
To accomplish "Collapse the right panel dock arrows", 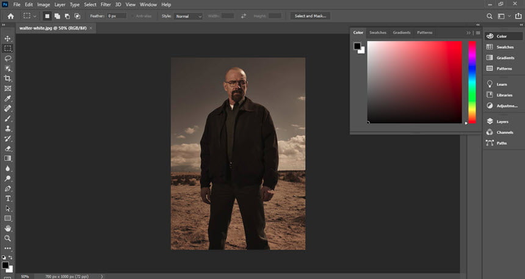I will (521, 25).
